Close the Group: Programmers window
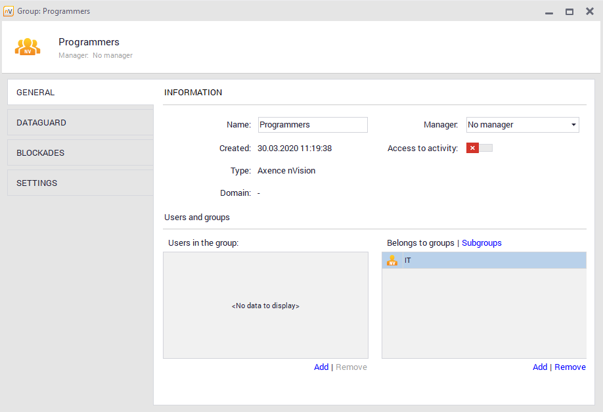This screenshot has height=412, width=603. (590, 11)
